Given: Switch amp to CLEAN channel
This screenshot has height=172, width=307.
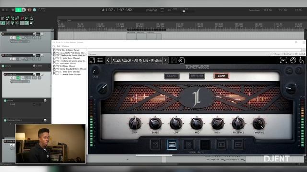Looking at the screenshot, I should pos(172,76).
